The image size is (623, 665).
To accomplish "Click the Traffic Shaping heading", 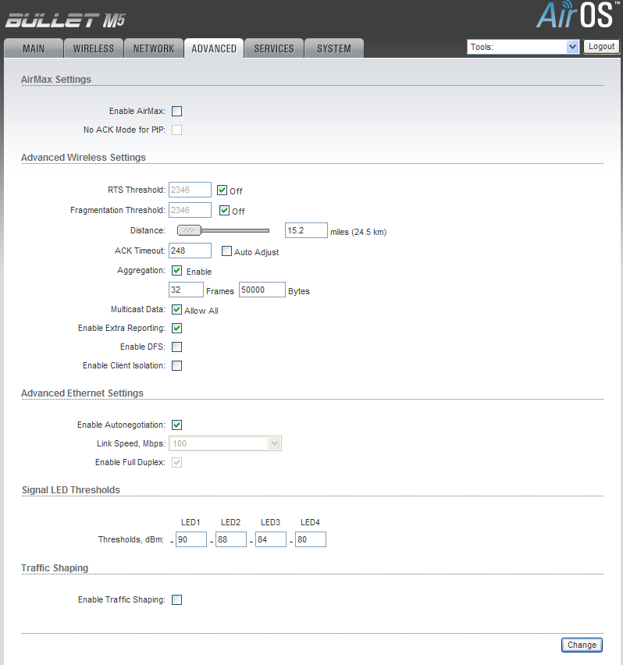I will point(55,568).
